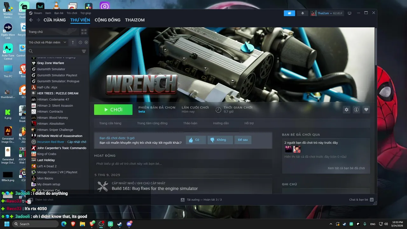Open the game info icon
This screenshot has height=229, width=407.
pyautogui.click(x=356, y=110)
